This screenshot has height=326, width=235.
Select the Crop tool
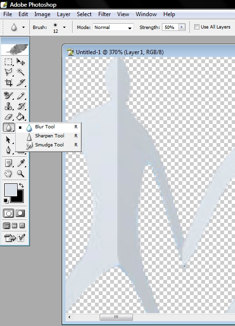pyautogui.click(x=9, y=83)
